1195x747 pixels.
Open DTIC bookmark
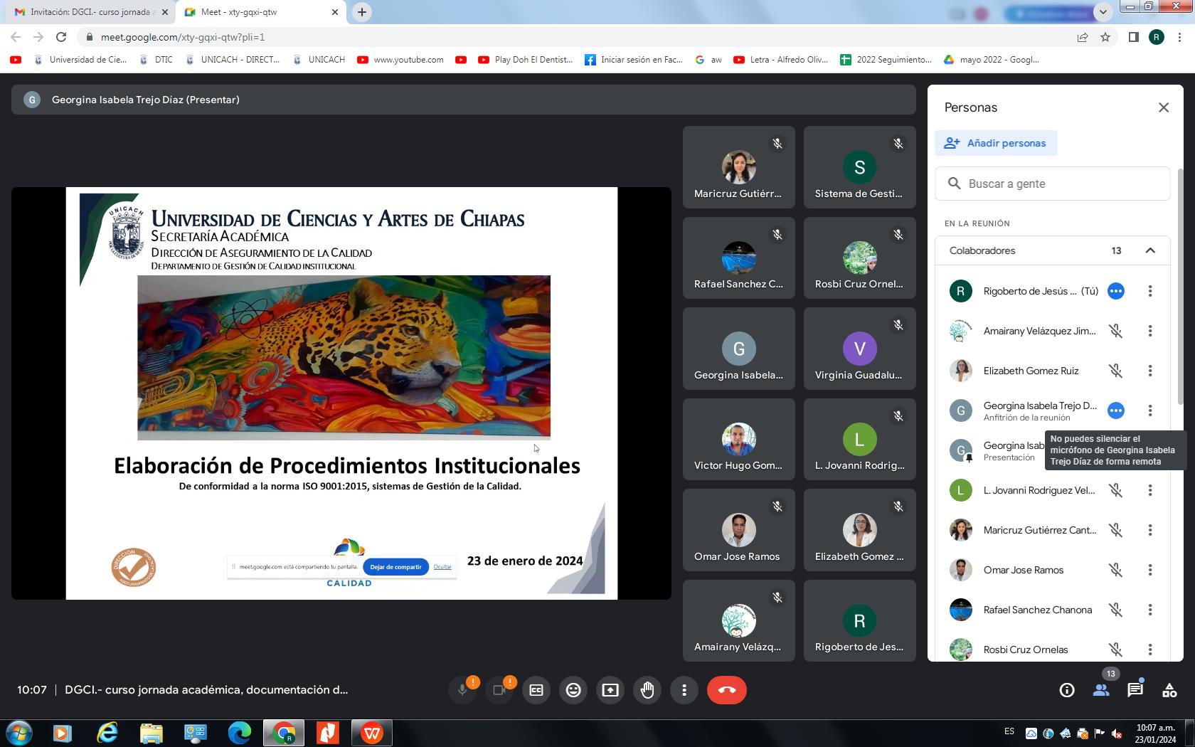pos(156,60)
